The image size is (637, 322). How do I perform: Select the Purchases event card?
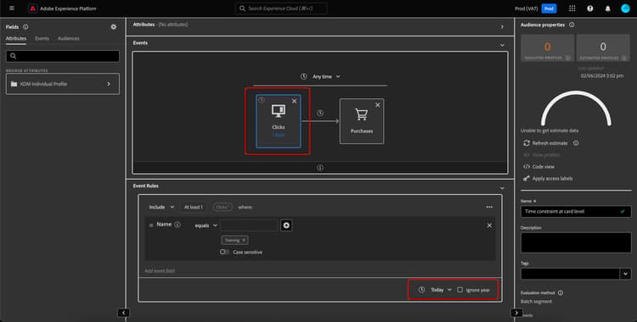click(x=362, y=121)
